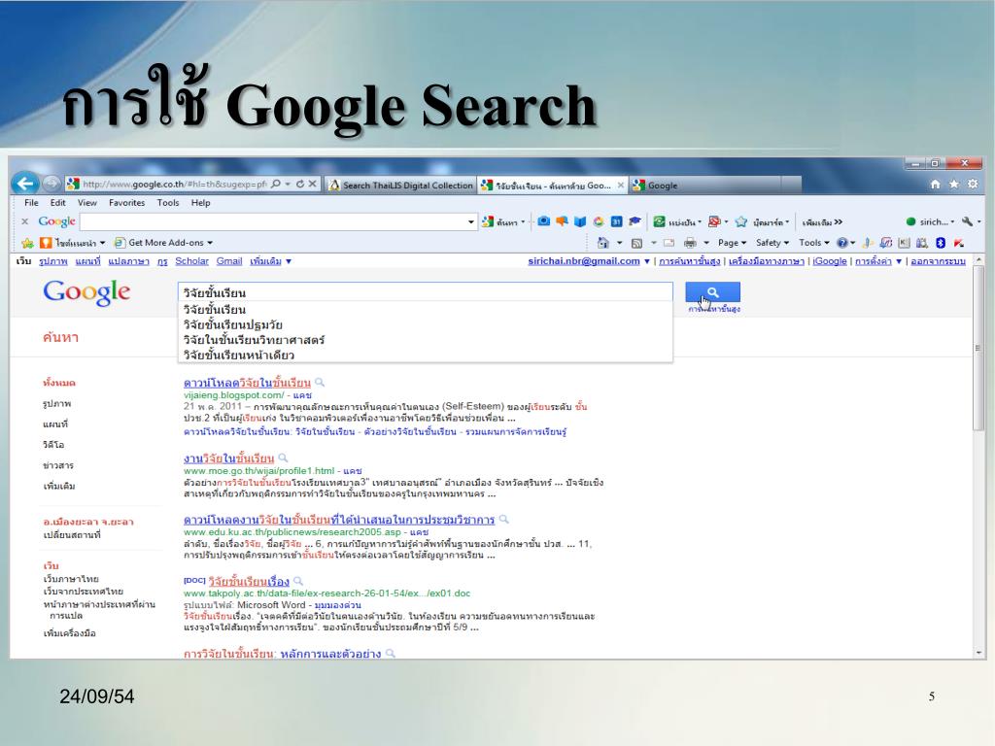Image resolution: width=995 pixels, height=746 pixels.
Task: Open the Favorites menu
Action: (x=127, y=202)
